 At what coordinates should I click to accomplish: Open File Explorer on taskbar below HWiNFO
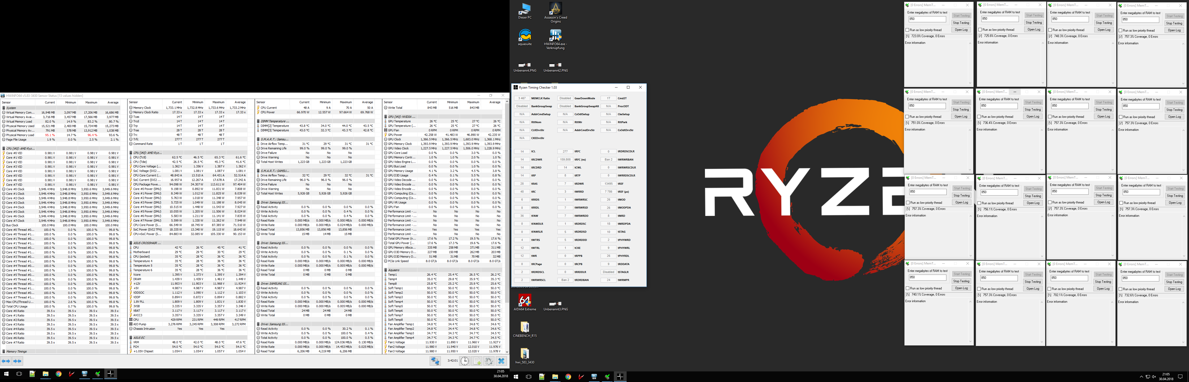(46, 374)
